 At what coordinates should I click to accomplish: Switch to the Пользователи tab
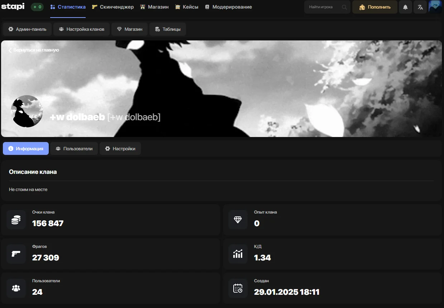pyautogui.click(x=74, y=148)
